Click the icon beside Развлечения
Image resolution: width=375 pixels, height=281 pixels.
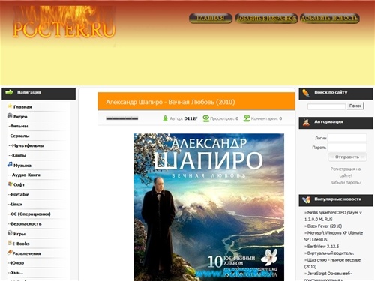(x=10, y=253)
